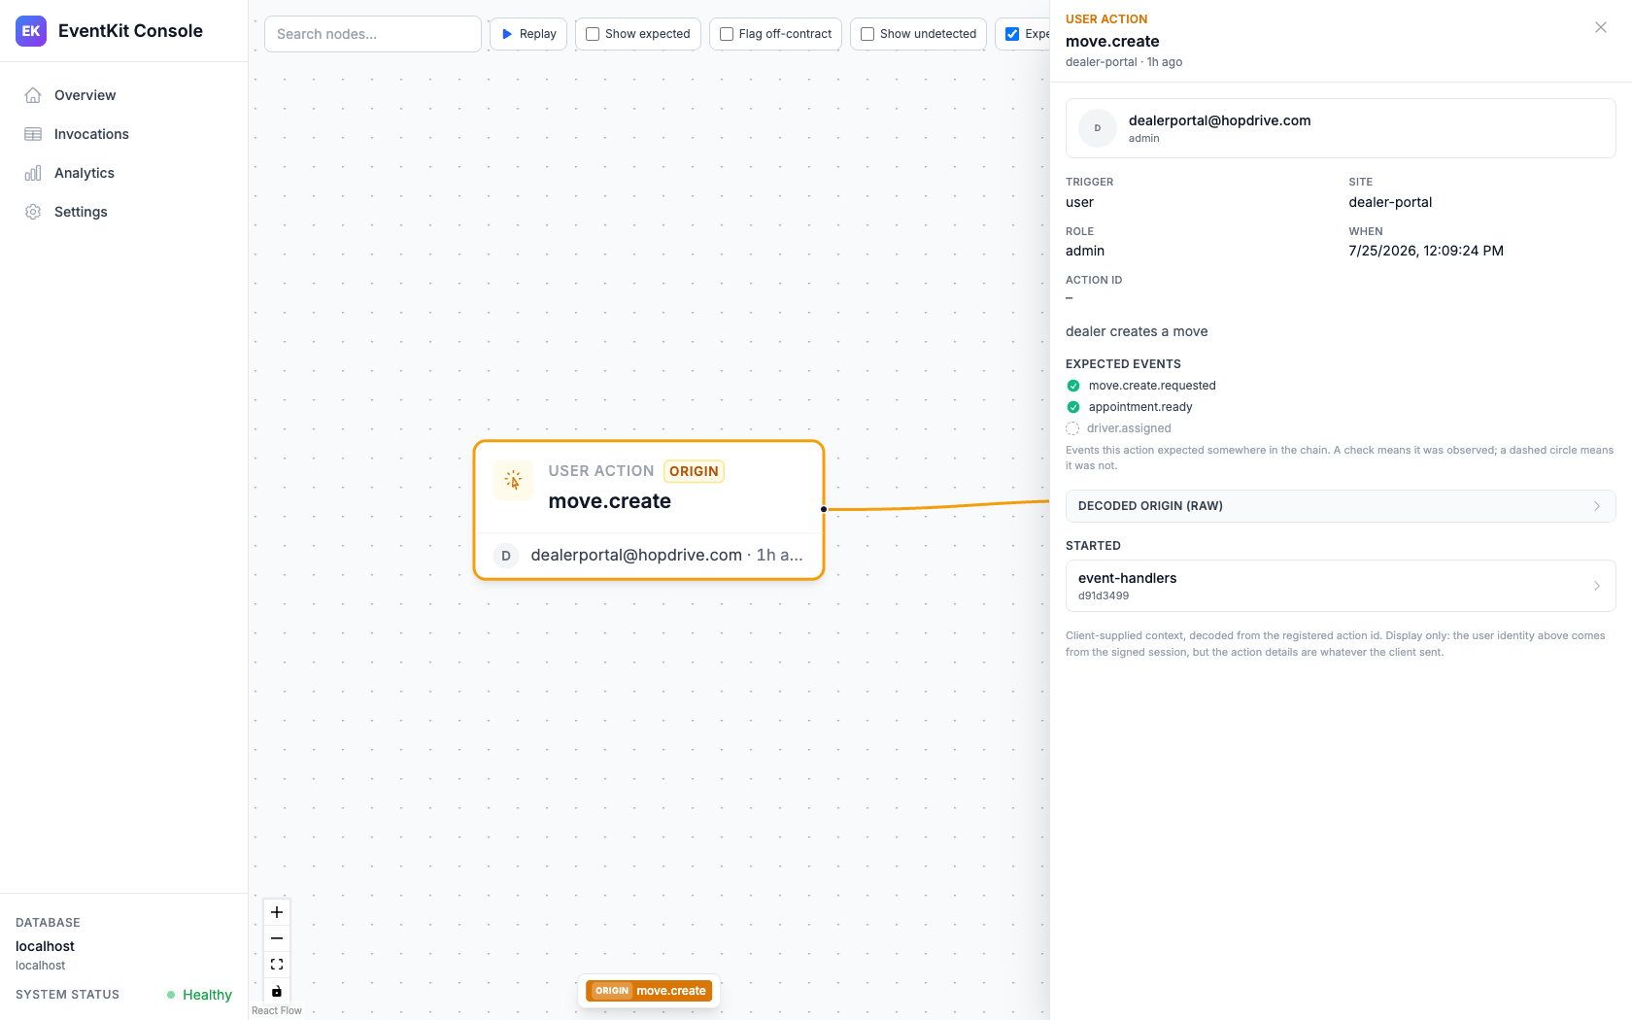Screen dimensions: 1632x1020
Task: Click the node's output connection handle
Action: (824, 509)
